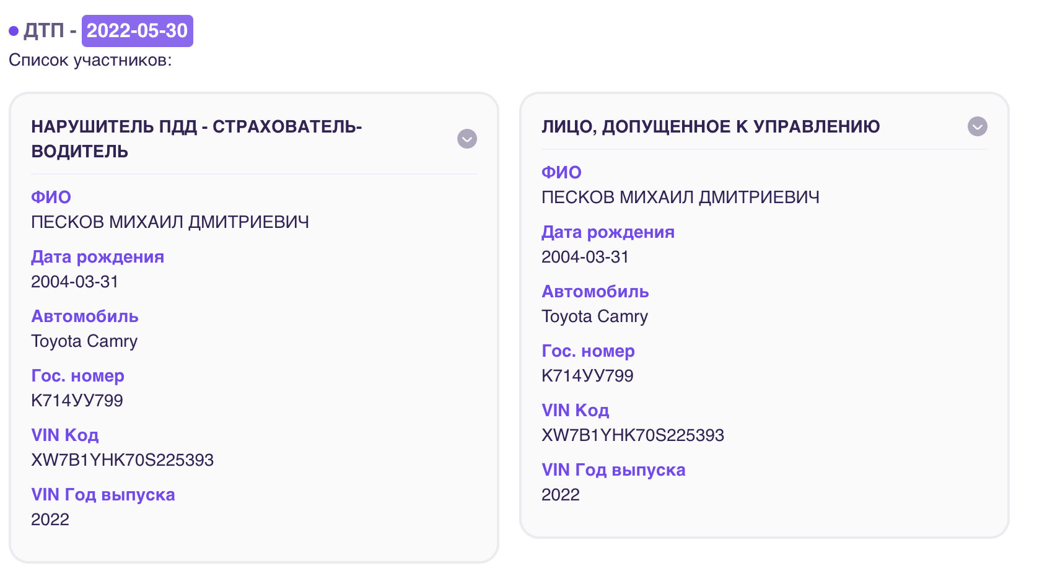This screenshot has width=1047, height=576.
Task: Click the НАРУШИТЕЛЬ ПДД card header title
Action: [x=196, y=139]
